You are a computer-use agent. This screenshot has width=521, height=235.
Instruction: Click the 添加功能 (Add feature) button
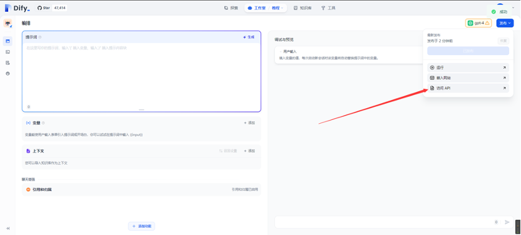click(x=142, y=226)
